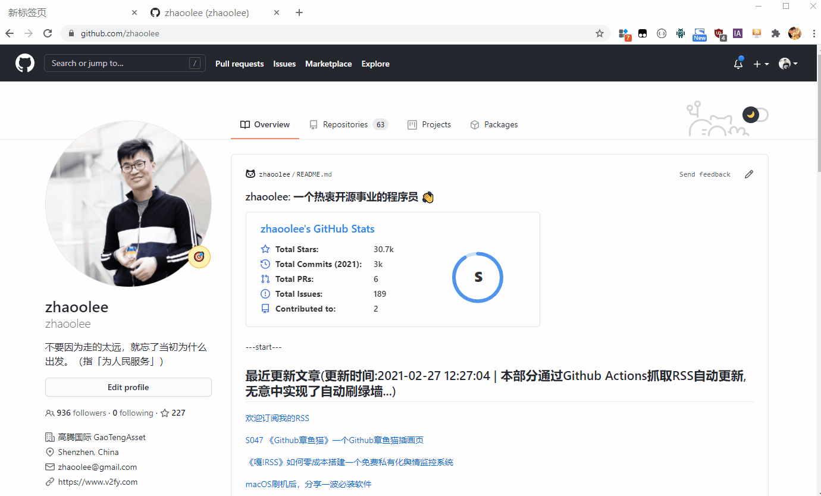Switch to the Projects tab
The image size is (821, 496).
tap(429, 124)
